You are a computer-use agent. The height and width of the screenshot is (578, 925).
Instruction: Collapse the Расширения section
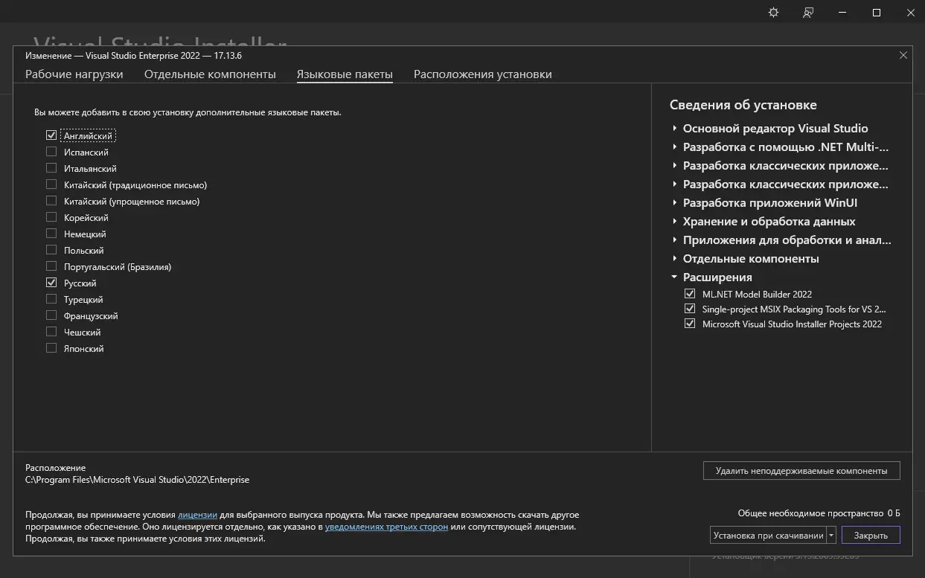(674, 277)
